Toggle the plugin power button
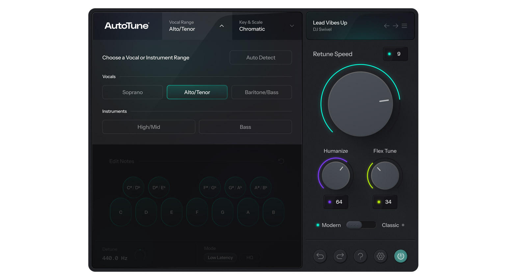Screen dimensions: 507x280 tap(401, 256)
